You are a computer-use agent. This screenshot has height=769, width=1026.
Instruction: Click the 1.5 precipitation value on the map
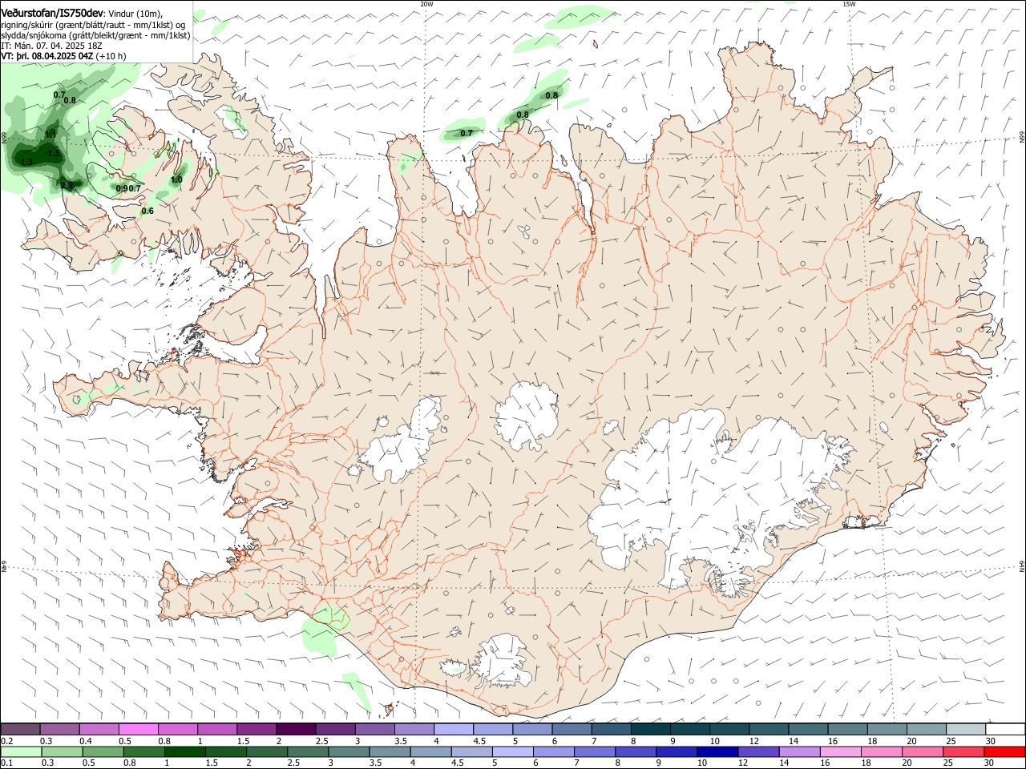tap(54, 153)
